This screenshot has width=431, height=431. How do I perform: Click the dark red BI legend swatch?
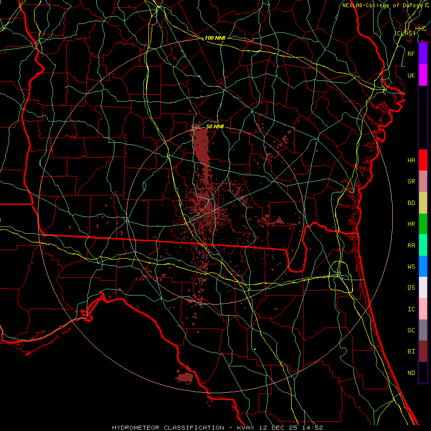pos(423,352)
